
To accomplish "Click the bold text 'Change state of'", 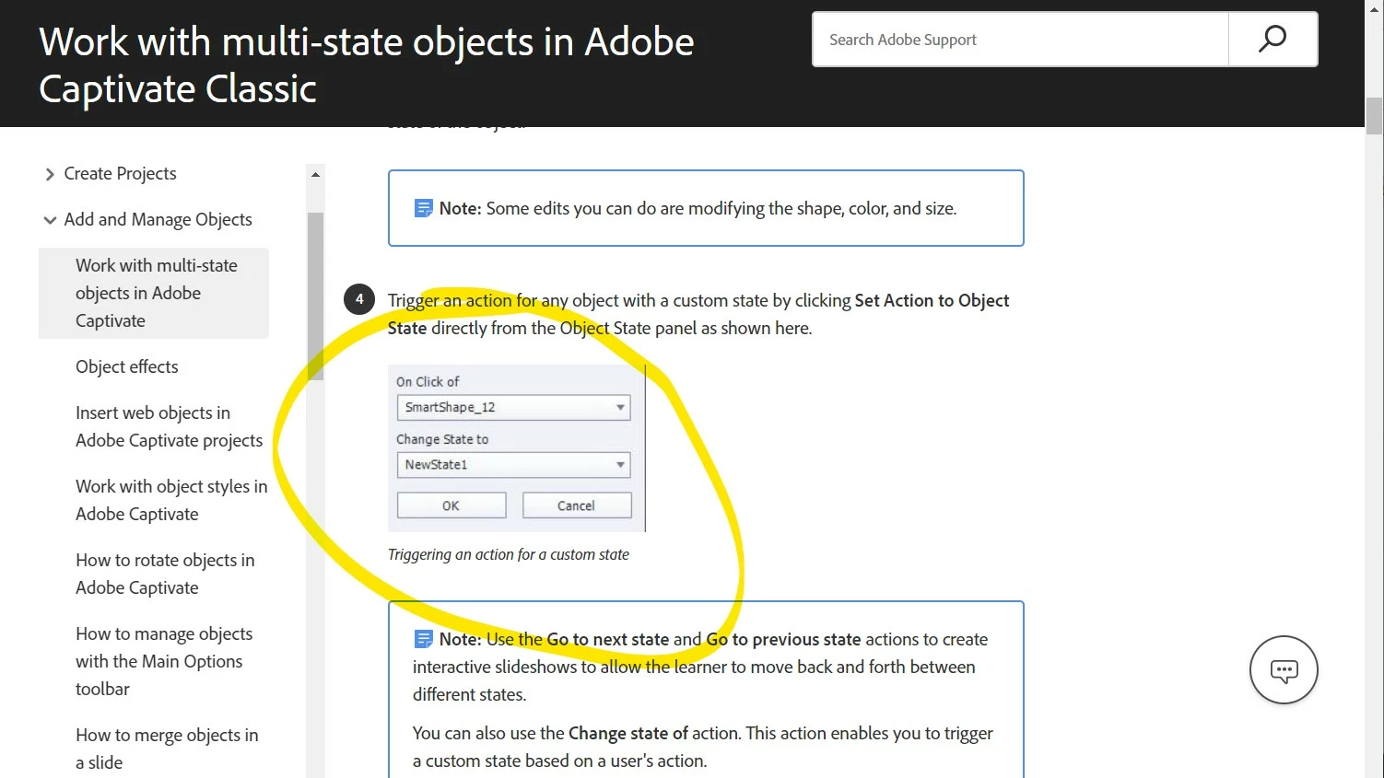I will click(x=628, y=733).
